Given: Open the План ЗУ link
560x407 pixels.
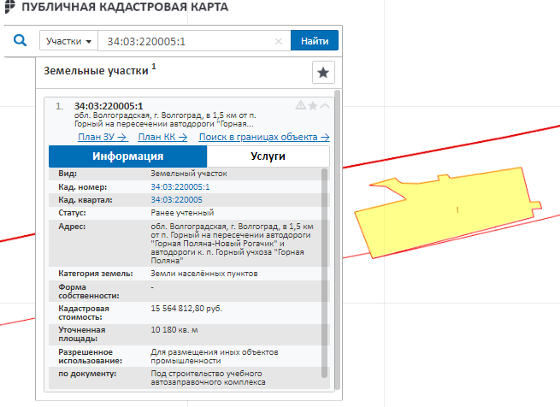Looking at the screenshot, I should (102, 137).
